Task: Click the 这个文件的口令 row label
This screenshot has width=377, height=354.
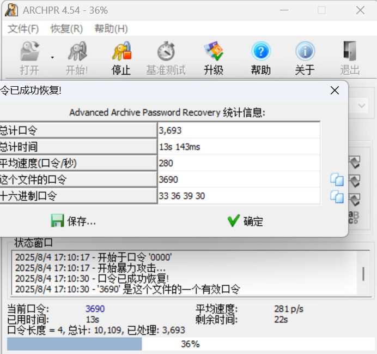Action: (x=78, y=179)
